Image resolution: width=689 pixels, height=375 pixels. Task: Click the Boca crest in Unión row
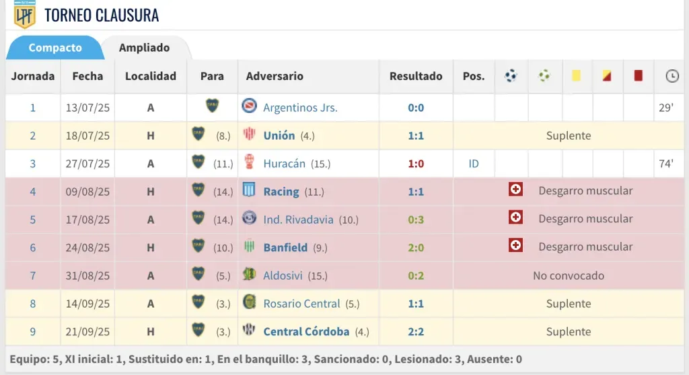(x=198, y=134)
